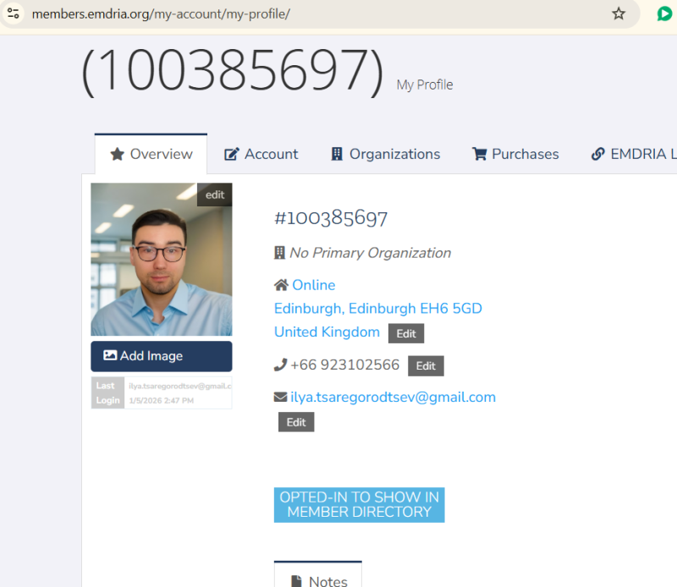Click the My Profile subtitle

click(425, 85)
